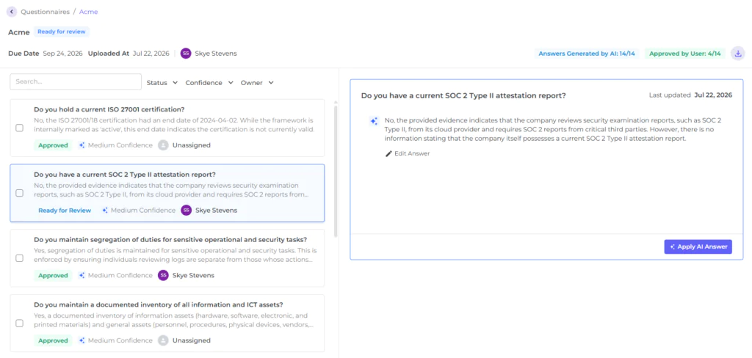Open the Owner filter dropdown
The height and width of the screenshot is (358, 752).
[x=257, y=82]
